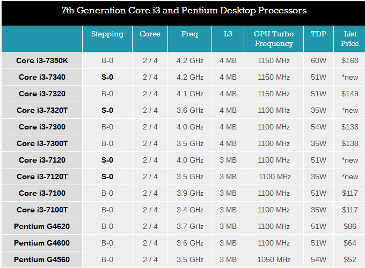
Task: Click the *new price of Core i3-7120T
Action: tap(350, 177)
